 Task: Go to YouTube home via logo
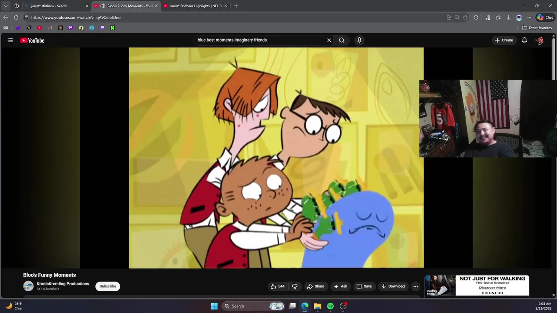click(32, 40)
